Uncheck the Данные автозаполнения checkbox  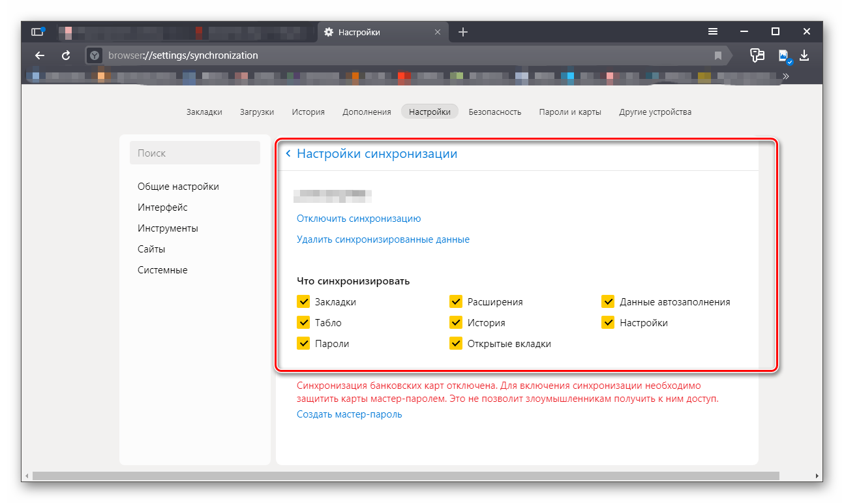point(608,301)
